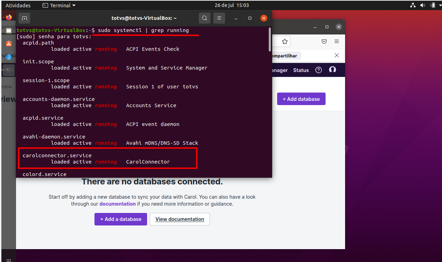Screen dimensions: 442x262
Task: Select colord.service line in Terminal
Action: (x=45, y=174)
